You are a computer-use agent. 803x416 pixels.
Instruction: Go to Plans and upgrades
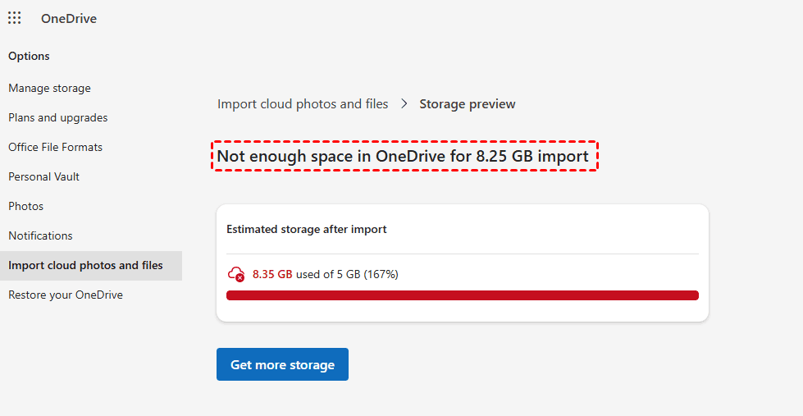[57, 117]
